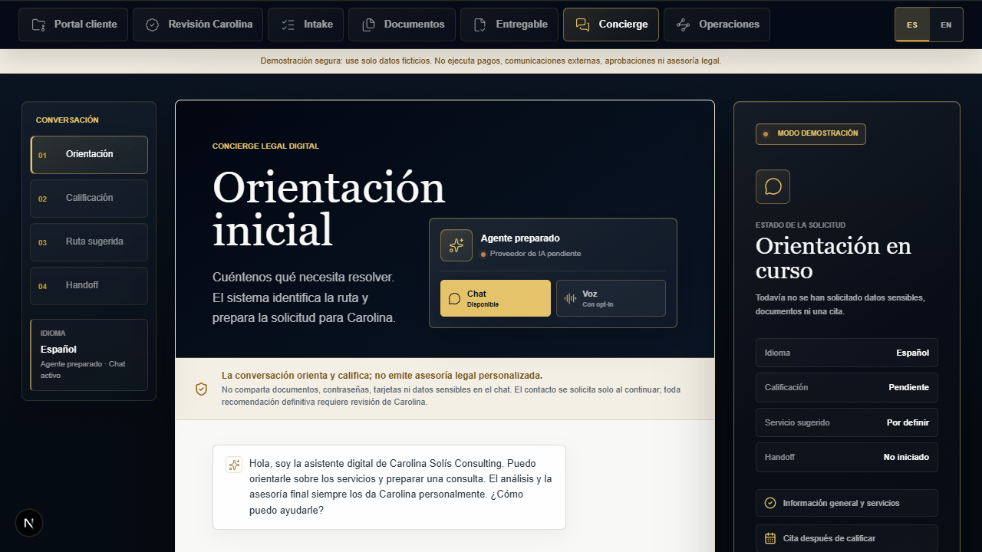Click the Calificación Pendiente status row
Viewport: 982px width, 552px height.
(x=847, y=387)
